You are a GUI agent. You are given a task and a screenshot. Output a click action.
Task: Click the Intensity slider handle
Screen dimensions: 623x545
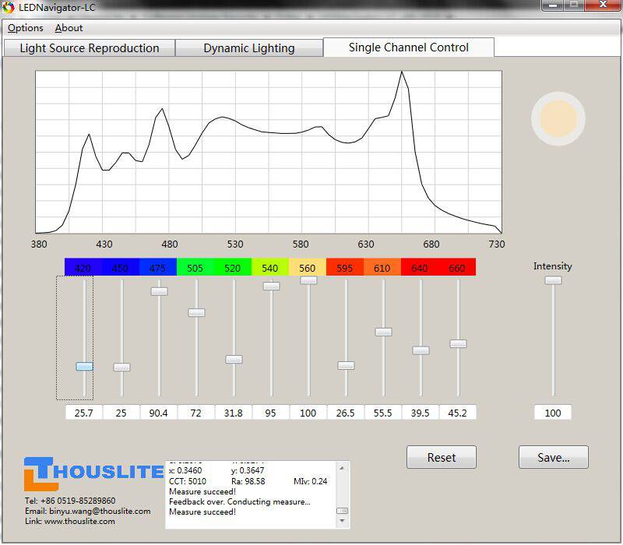click(553, 280)
